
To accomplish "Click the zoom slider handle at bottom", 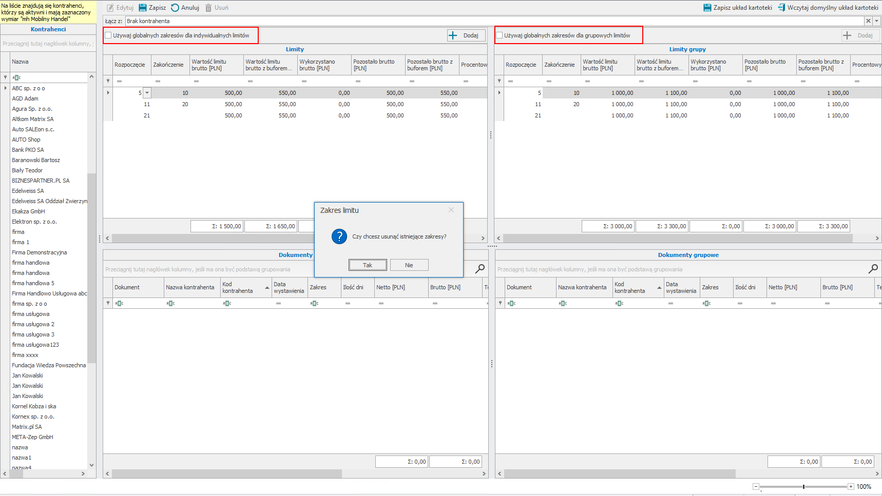I will click(x=803, y=487).
